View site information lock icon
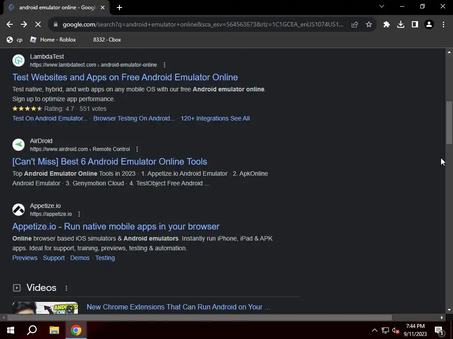The height and width of the screenshot is (339, 453). (56, 25)
